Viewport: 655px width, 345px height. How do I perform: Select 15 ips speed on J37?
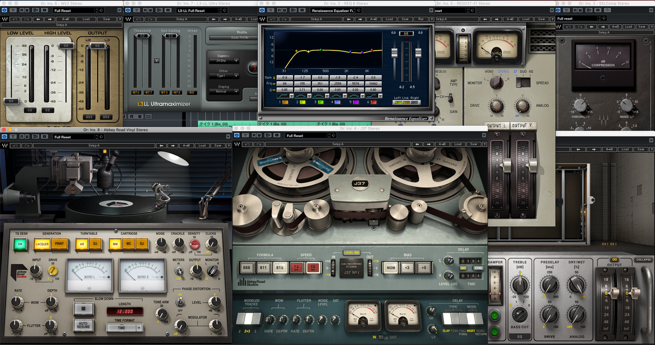pyautogui.click(x=313, y=268)
